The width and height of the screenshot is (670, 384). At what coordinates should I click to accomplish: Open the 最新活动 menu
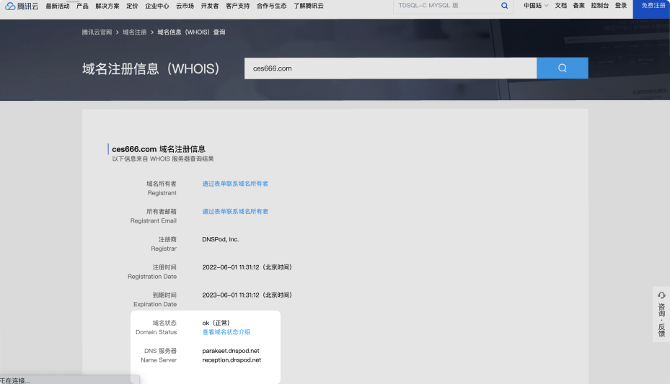[x=58, y=6]
